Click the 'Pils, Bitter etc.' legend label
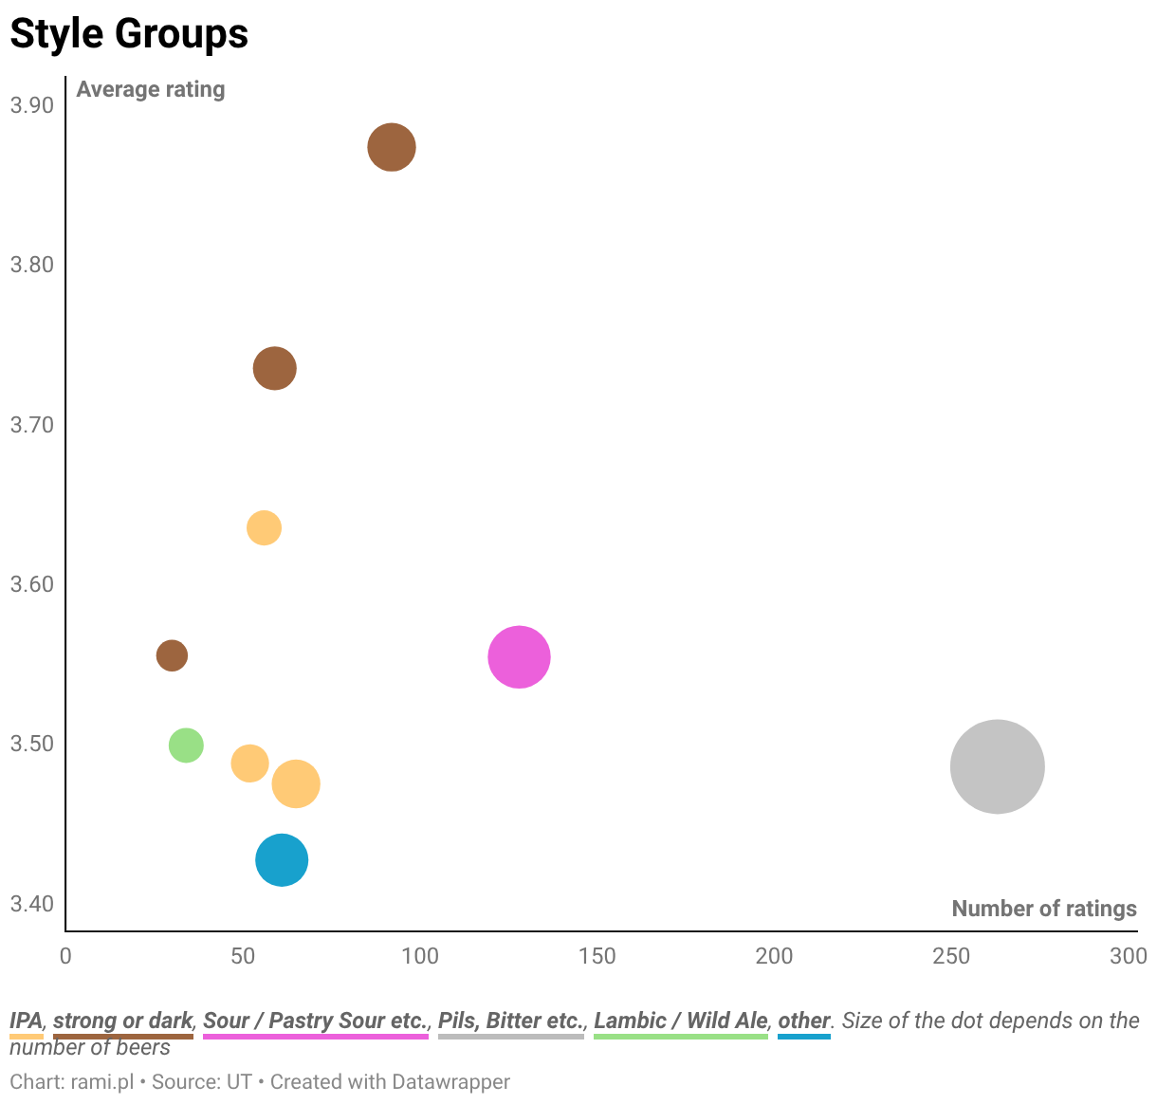The image size is (1157, 1104). click(511, 1021)
